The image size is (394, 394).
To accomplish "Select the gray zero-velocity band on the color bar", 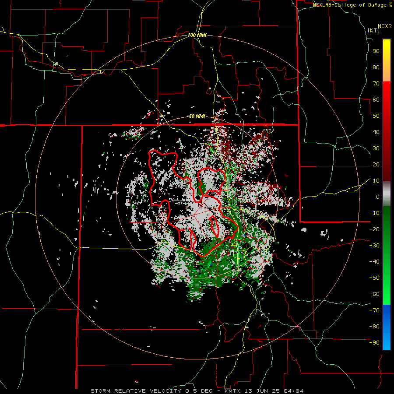I will click(387, 194).
